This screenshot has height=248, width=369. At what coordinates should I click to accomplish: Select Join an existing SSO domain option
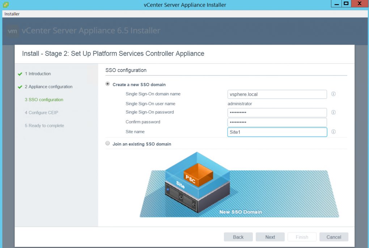tap(107, 143)
